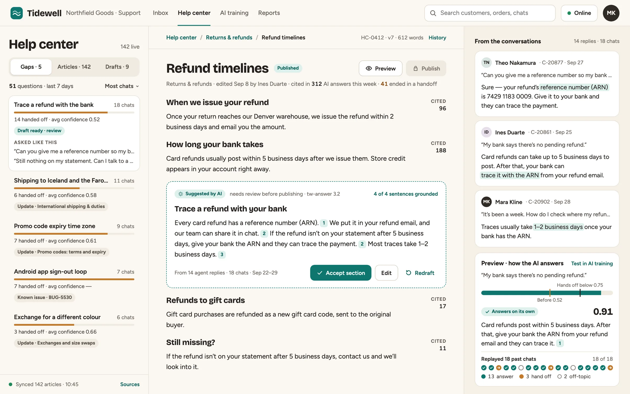
Task: Click the Redraft circular arrow icon
Action: pos(408,273)
